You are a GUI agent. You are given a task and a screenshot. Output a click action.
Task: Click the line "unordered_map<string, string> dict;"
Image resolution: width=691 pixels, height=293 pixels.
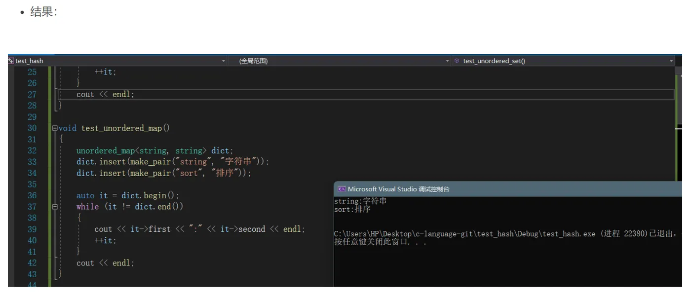click(155, 151)
